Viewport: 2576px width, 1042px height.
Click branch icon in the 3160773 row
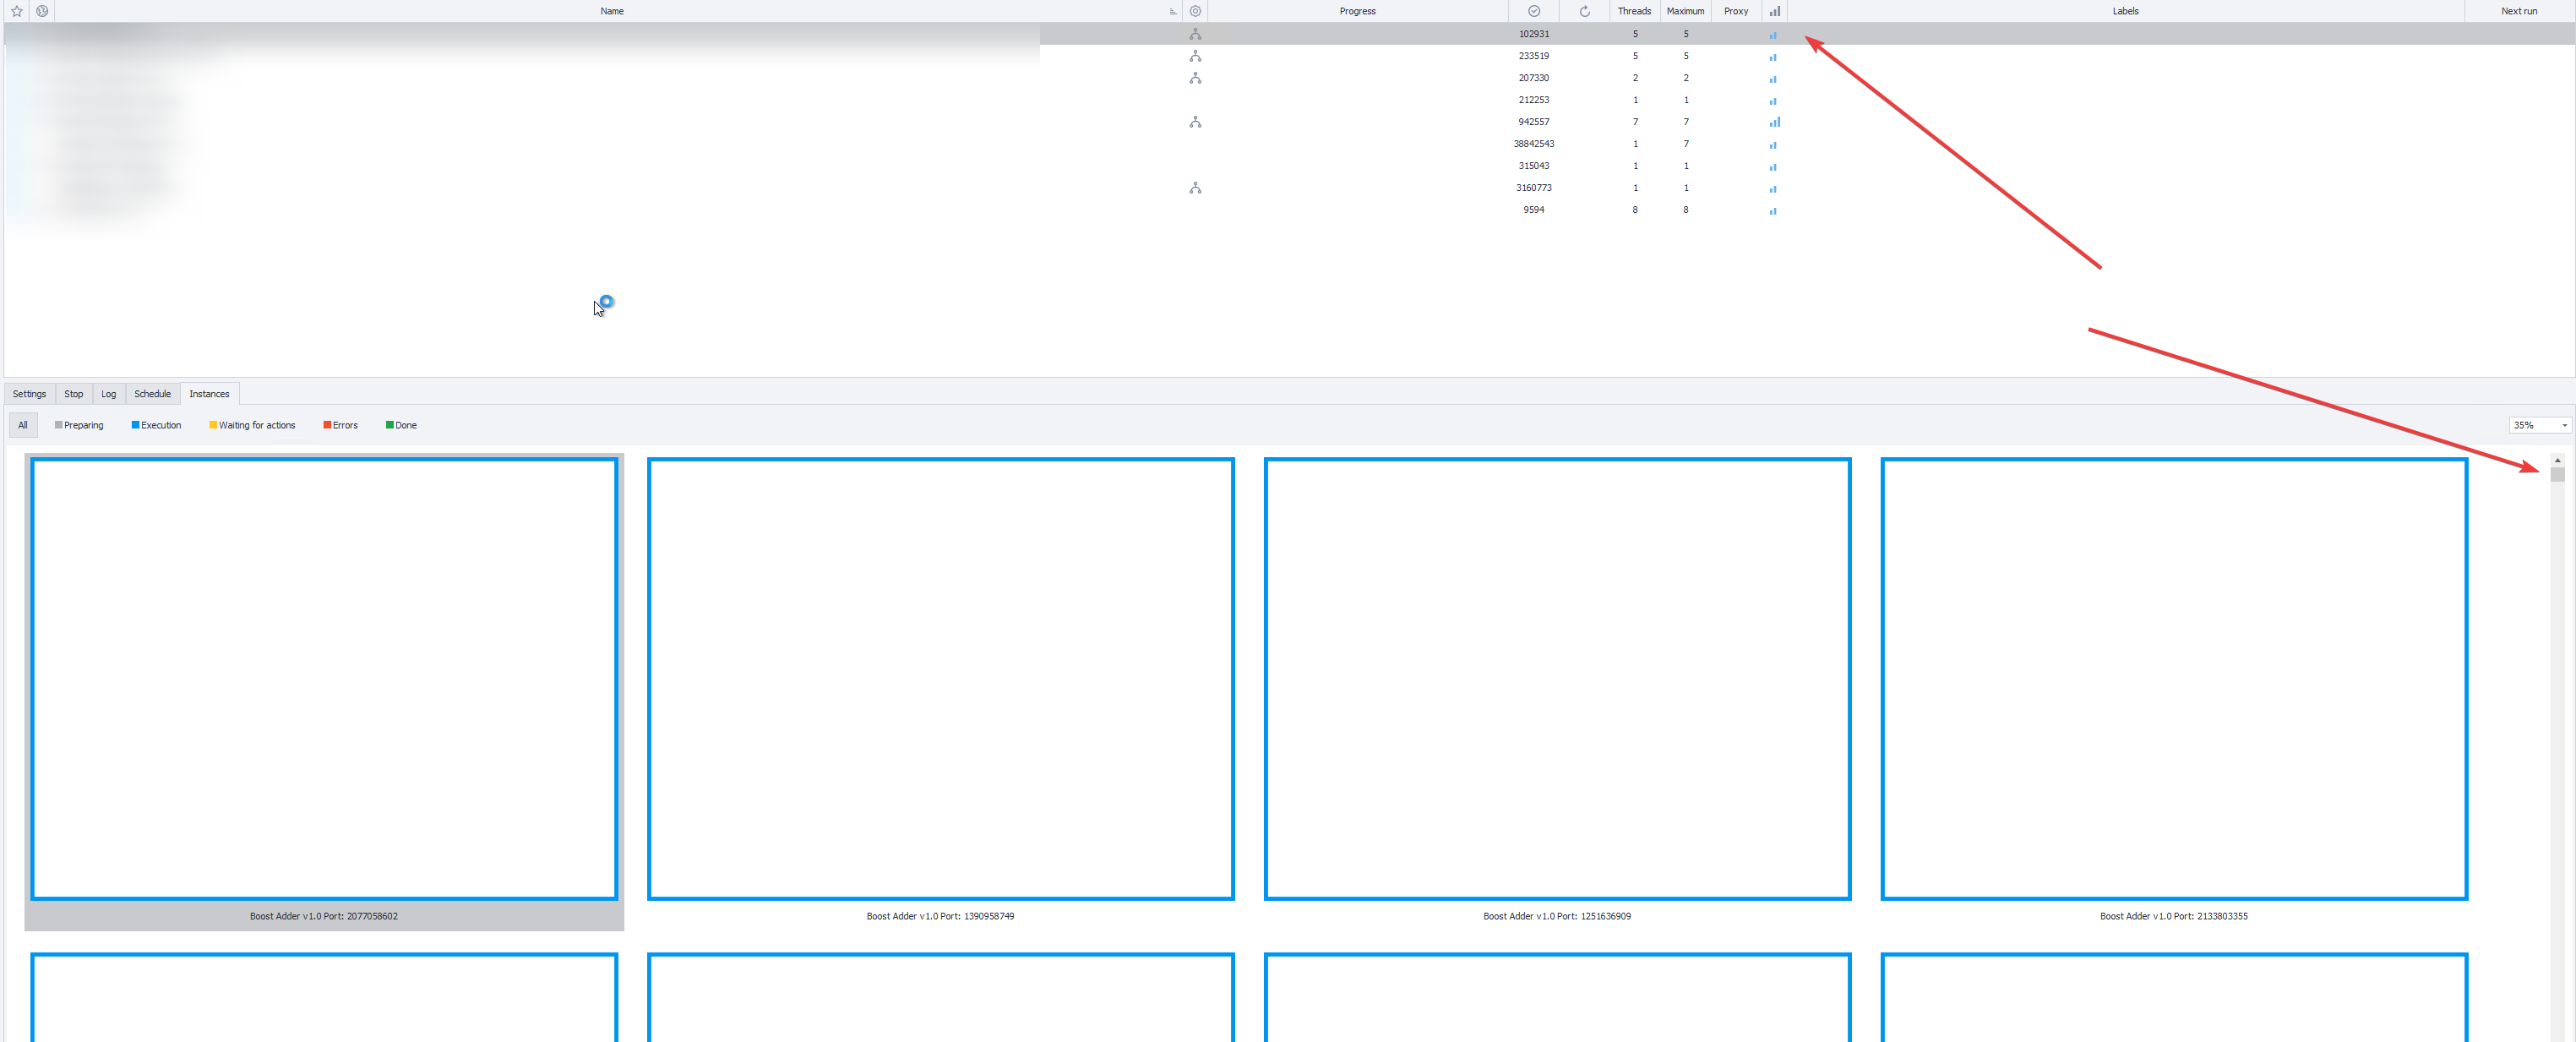coord(1195,188)
